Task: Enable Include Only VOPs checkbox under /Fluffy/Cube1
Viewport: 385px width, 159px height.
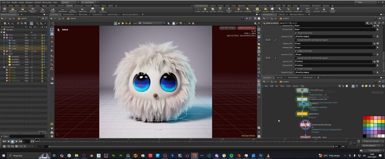Action: [x=295, y=40]
